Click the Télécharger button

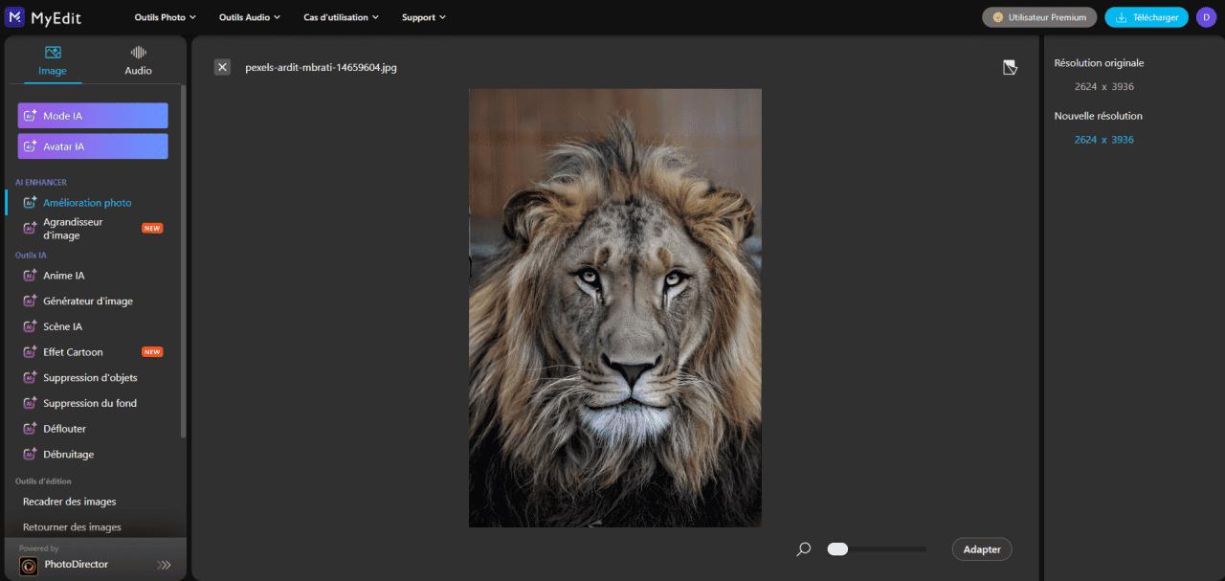pos(1146,17)
